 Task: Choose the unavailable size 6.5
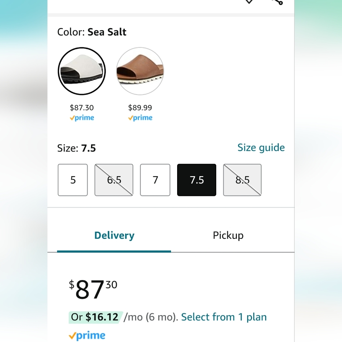pos(114,180)
